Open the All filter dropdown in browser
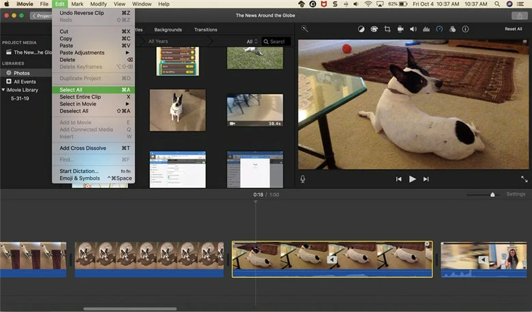Image resolution: width=532 pixels, height=312 pixels. tap(252, 42)
